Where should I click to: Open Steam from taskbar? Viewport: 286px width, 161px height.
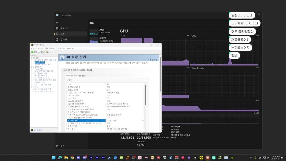109,158
